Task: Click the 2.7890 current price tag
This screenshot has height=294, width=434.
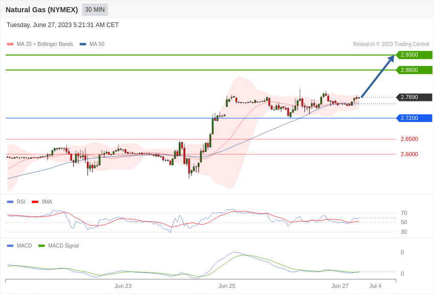Action: (414, 97)
